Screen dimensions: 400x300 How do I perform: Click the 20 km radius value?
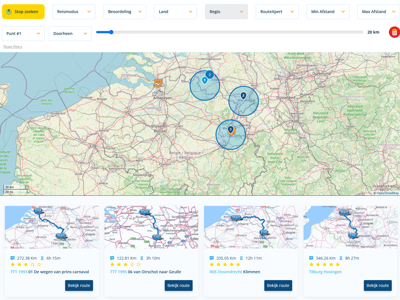[373, 32]
